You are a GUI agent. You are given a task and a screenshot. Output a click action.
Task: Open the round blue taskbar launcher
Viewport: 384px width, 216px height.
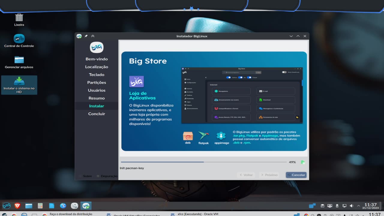[63, 205]
